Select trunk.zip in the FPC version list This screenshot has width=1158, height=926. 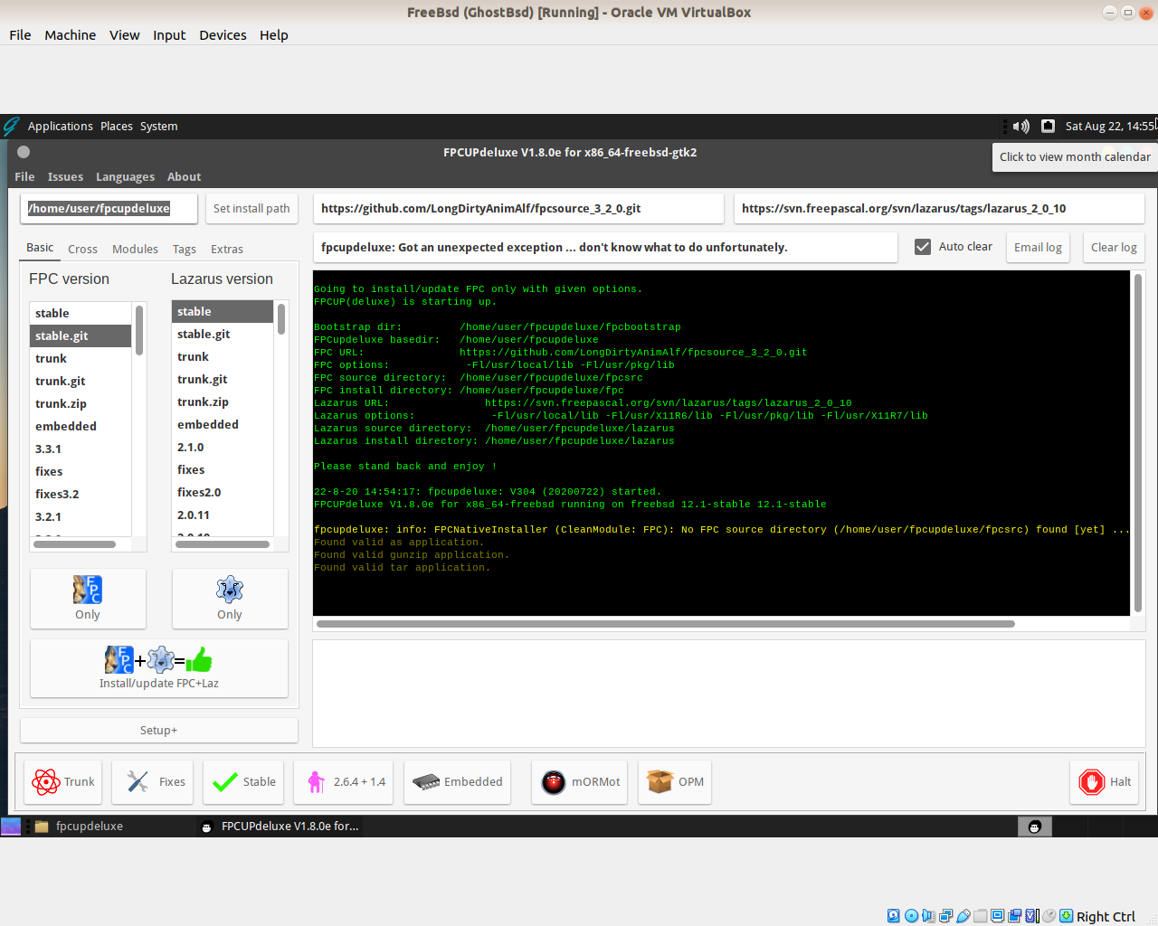(81, 404)
